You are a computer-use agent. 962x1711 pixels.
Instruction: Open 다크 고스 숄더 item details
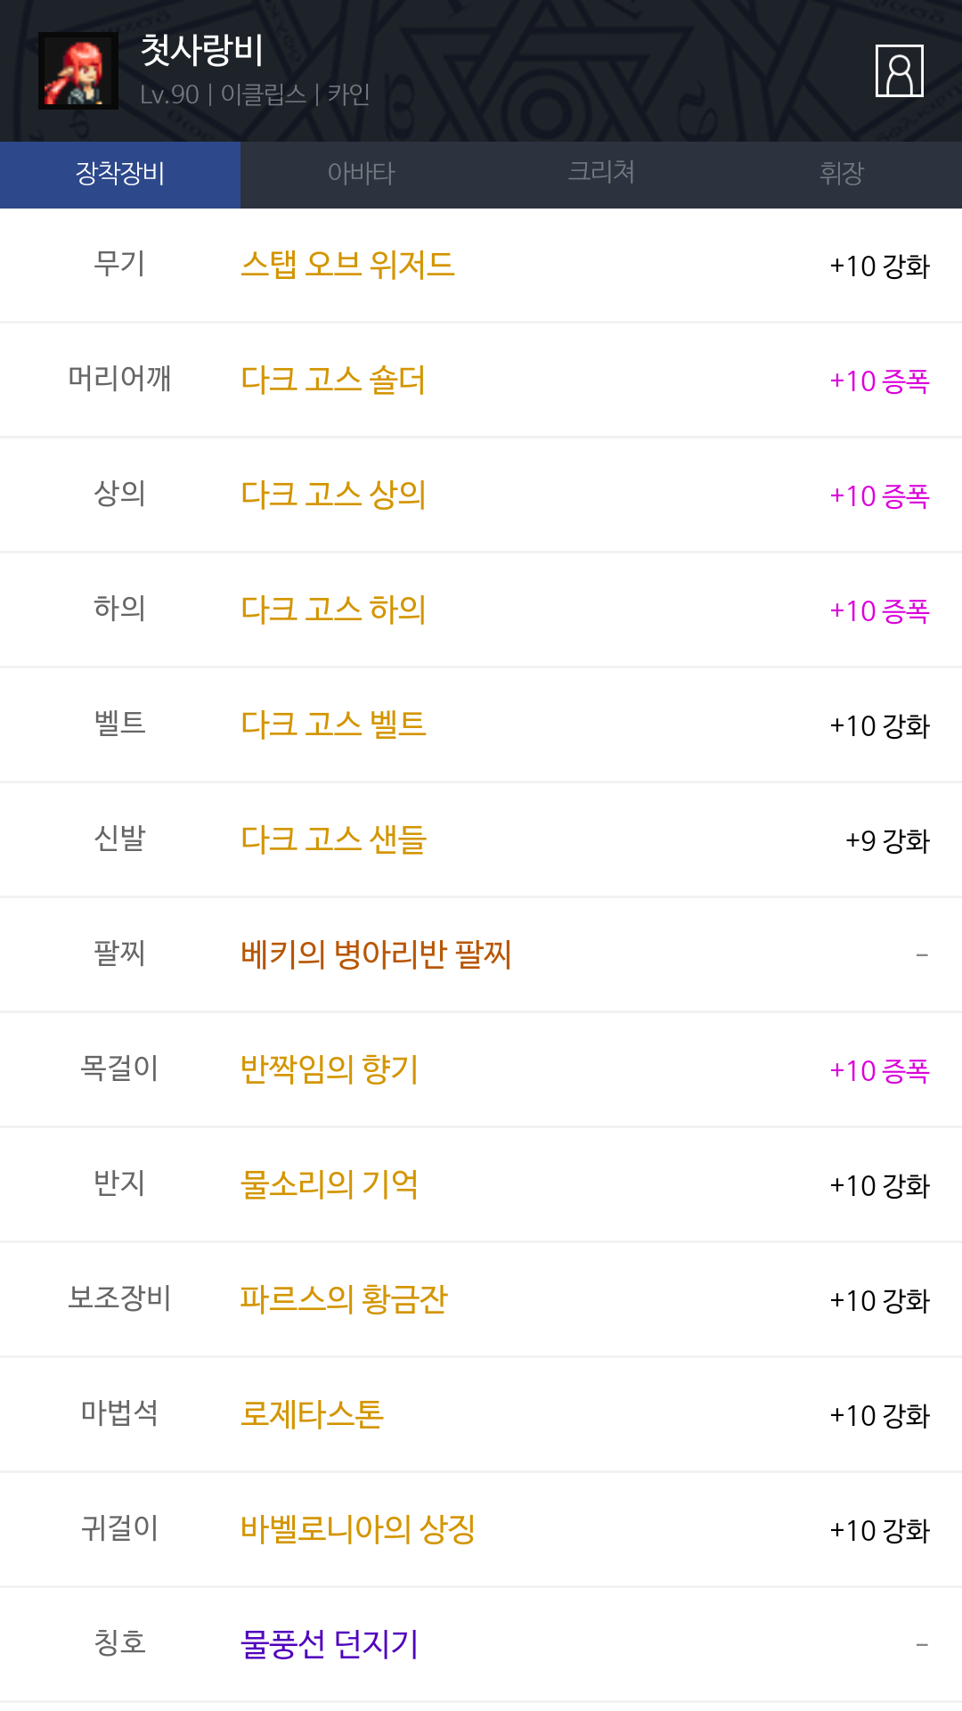pyautogui.click(x=333, y=380)
